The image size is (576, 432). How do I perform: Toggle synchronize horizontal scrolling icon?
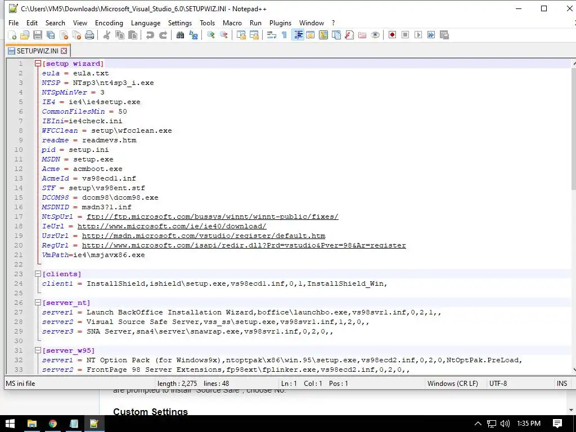[x=254, y=35]
